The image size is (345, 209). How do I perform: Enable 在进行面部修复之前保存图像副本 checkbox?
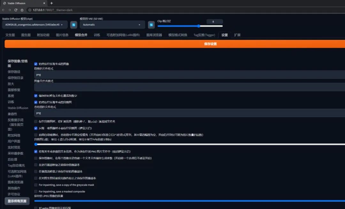click(x=36, y=165)
